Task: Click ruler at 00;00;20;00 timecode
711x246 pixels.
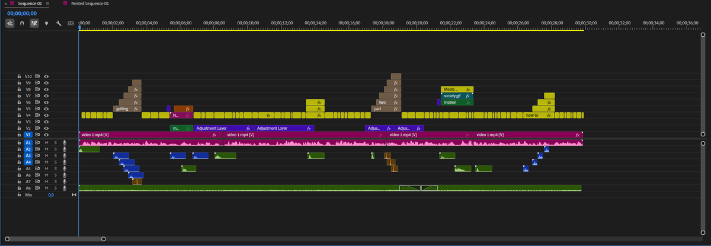Action: (x=418, y=24)
